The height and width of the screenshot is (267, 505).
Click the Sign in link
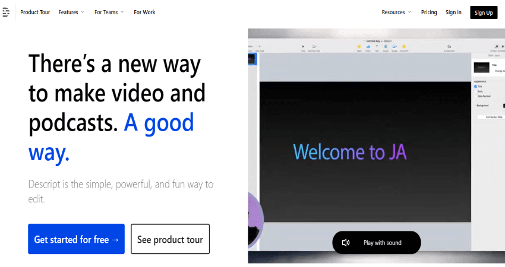[453, 12]
